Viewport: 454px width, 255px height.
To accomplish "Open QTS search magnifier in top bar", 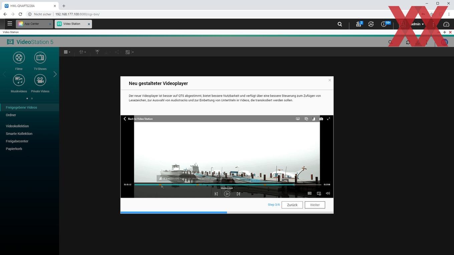I will pyautogui.click(x=340, y=24).
